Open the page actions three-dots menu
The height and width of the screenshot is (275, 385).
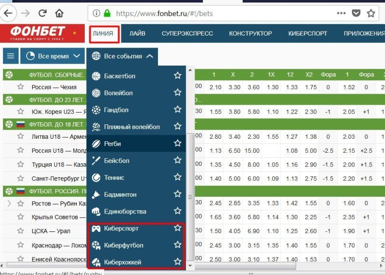pyautogui.click(x=341, y=13)
